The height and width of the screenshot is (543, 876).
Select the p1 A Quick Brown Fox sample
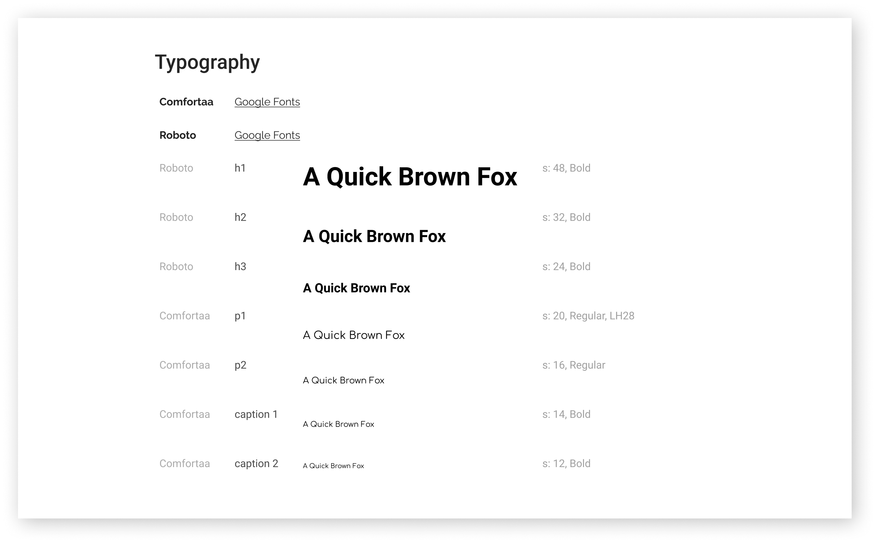click(x=354, y=335)
